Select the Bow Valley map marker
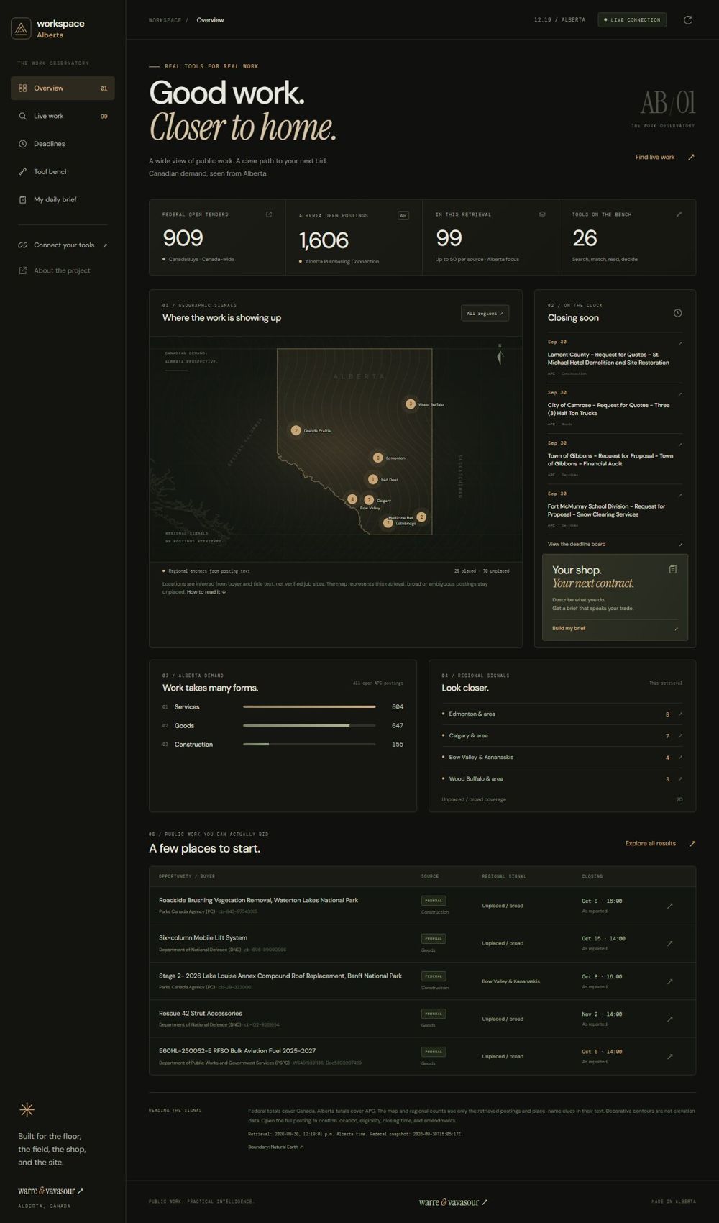The width and height of the screenshot is (719, 1223). pos(352,499)
